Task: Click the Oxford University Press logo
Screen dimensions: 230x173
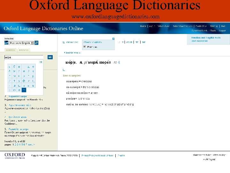Action: point(15,156)
